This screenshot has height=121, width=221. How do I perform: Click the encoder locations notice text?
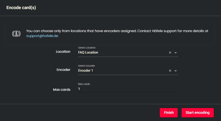coord(117,31)
